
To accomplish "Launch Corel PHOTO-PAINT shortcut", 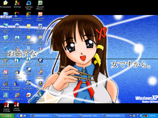I will point(28,83).
